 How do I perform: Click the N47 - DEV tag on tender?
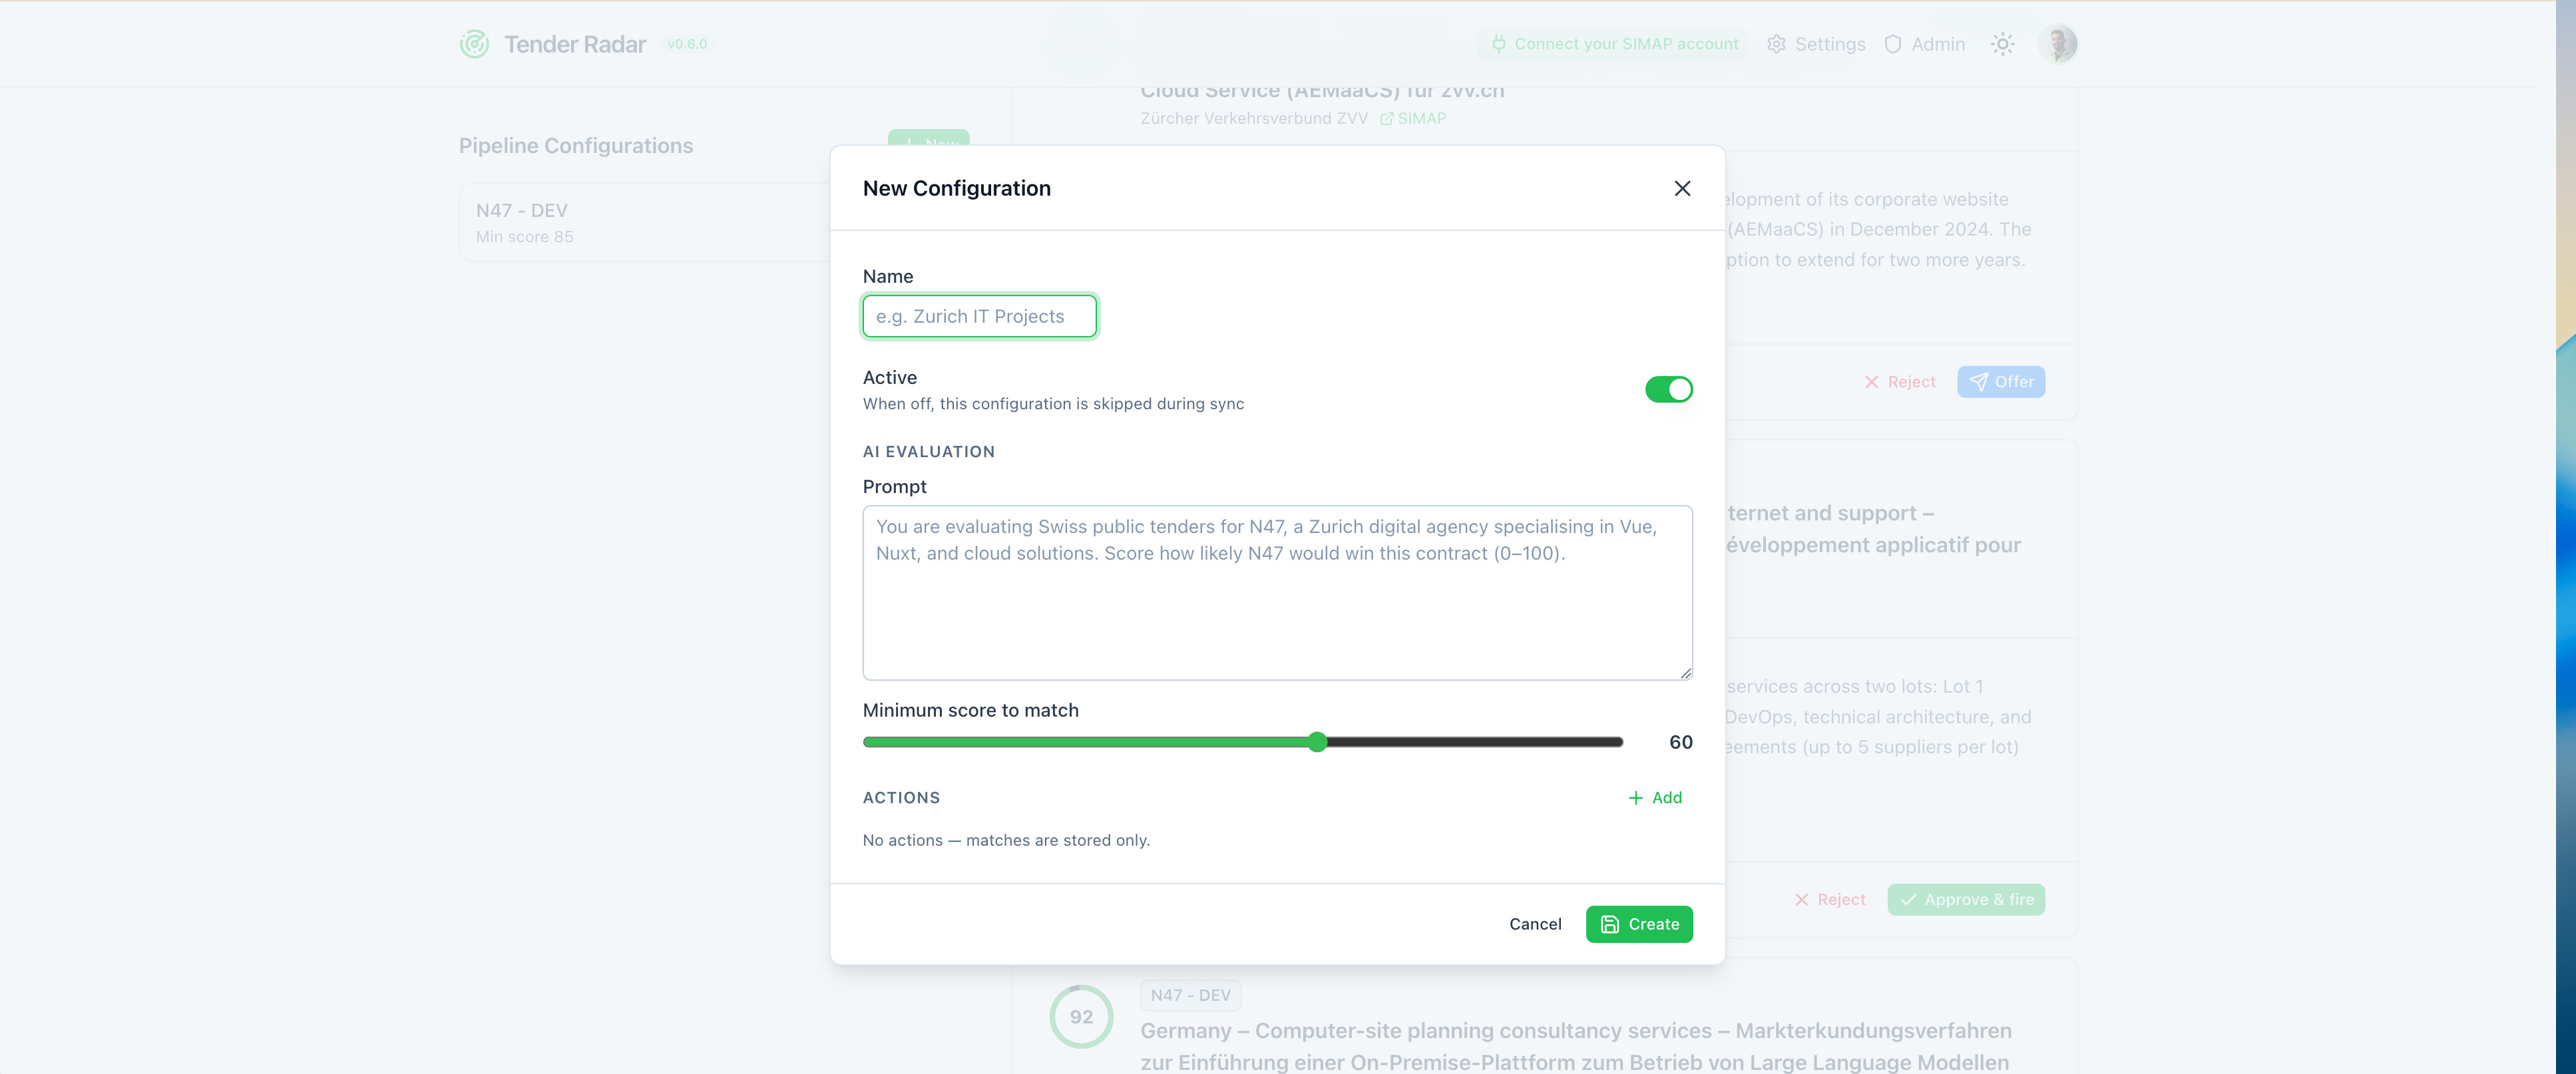[x=1190, y=995]
